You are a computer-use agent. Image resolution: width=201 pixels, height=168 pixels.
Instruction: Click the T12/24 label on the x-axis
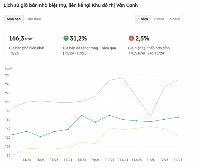pyautogui.click(x=137, y=160)
